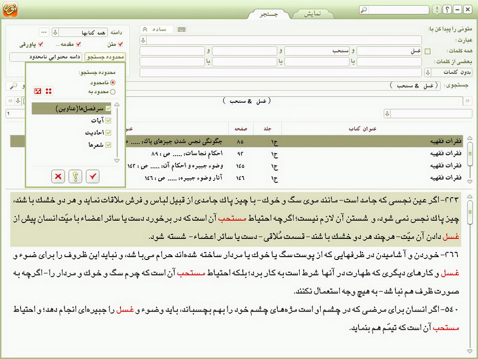The width and height of the screenshot is (478, 359).
Task: Select the نامحدود radio button
Action: [x=113, y=82]
